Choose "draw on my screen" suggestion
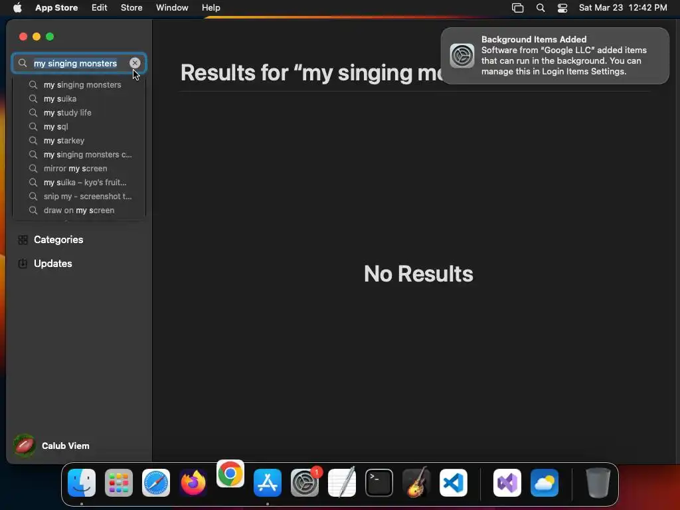The image size is (680, 510). pos(79,210)
